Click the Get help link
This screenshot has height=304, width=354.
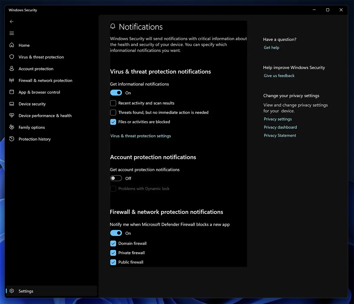click(x=271, y=48)
